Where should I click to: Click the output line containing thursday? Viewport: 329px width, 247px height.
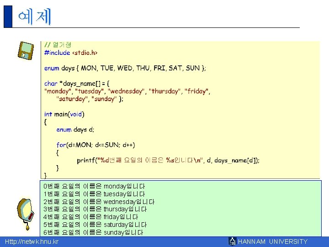click(x=95, y=209)
